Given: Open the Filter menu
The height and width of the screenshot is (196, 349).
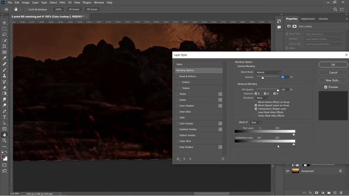Looking at the screenshot, I should point(62,2).
